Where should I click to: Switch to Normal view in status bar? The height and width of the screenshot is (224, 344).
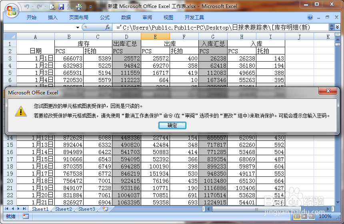coord(297,216)
